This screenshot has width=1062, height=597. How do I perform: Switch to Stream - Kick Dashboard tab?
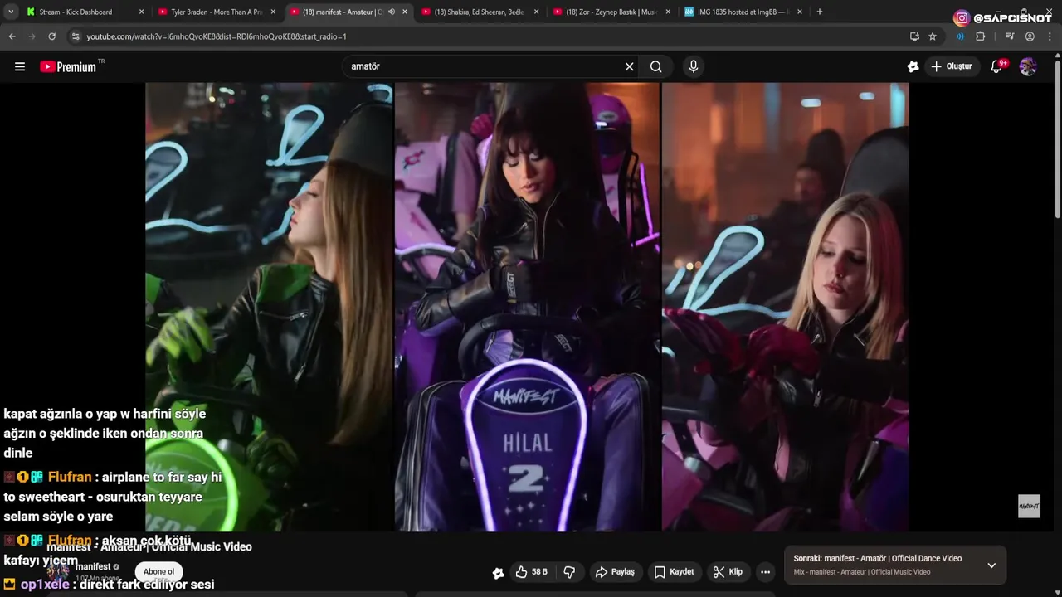[76, 12]
